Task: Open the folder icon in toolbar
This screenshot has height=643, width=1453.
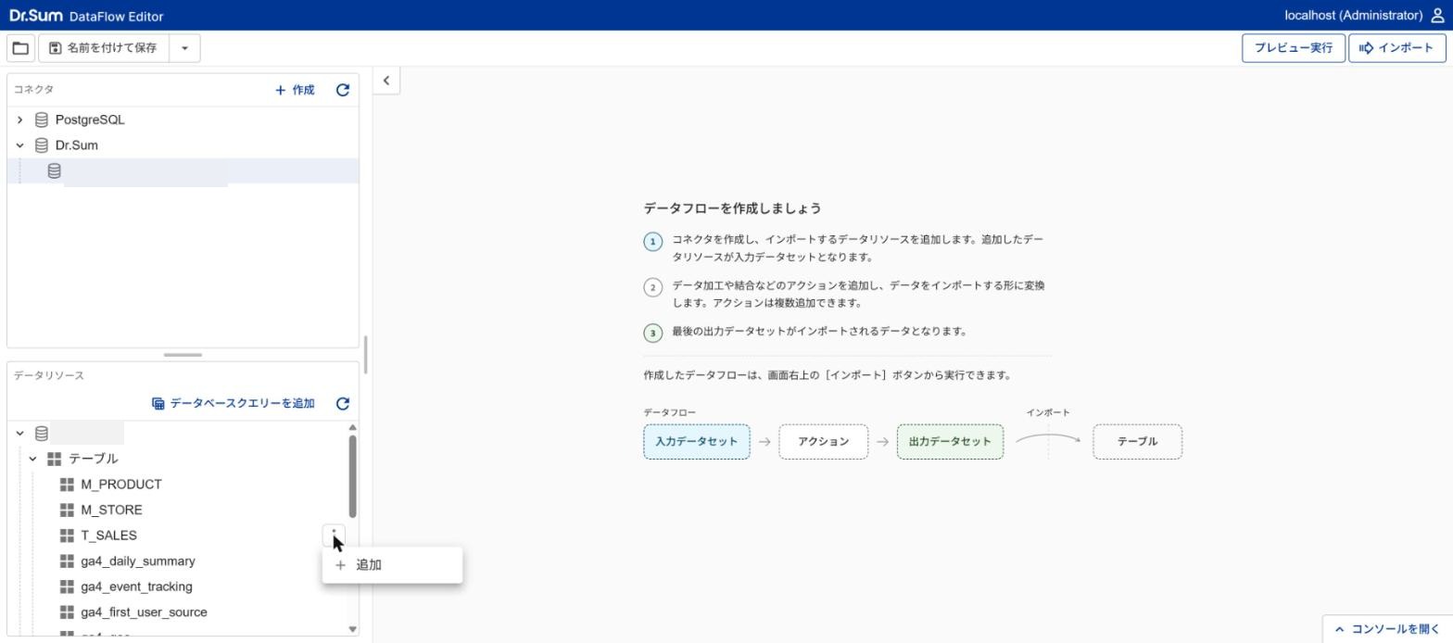Action: tap(20, 48)
